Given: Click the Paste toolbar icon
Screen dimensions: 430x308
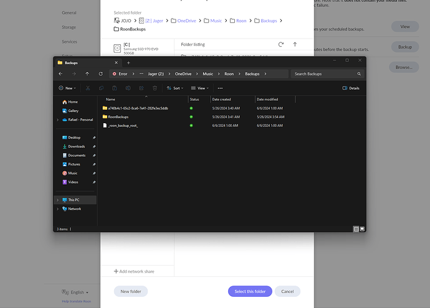Looking at the screenshot, I should [x=115, y=88].
